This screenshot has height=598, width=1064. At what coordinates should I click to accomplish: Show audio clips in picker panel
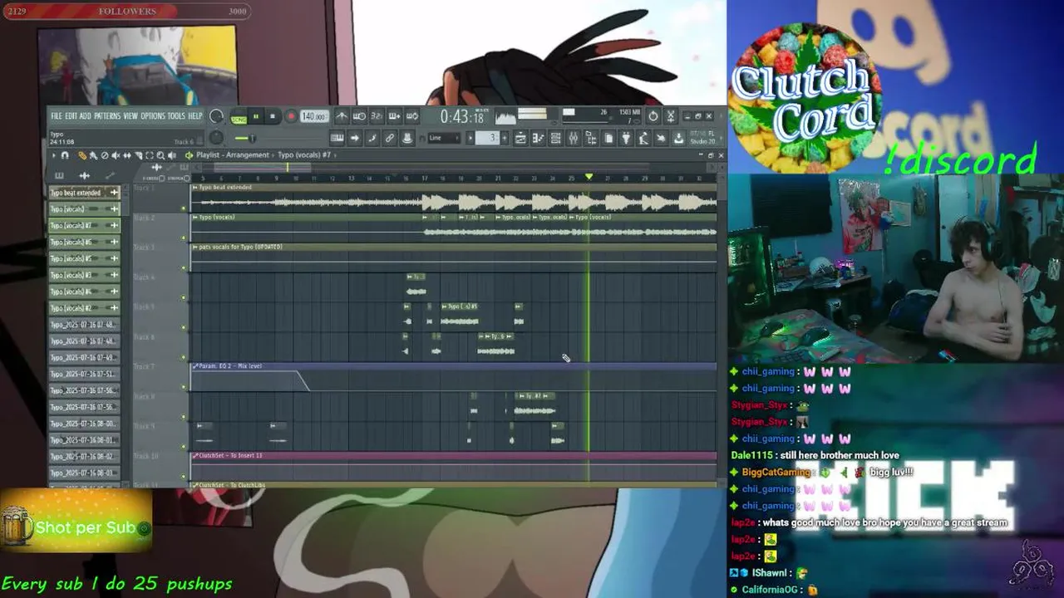84,175
